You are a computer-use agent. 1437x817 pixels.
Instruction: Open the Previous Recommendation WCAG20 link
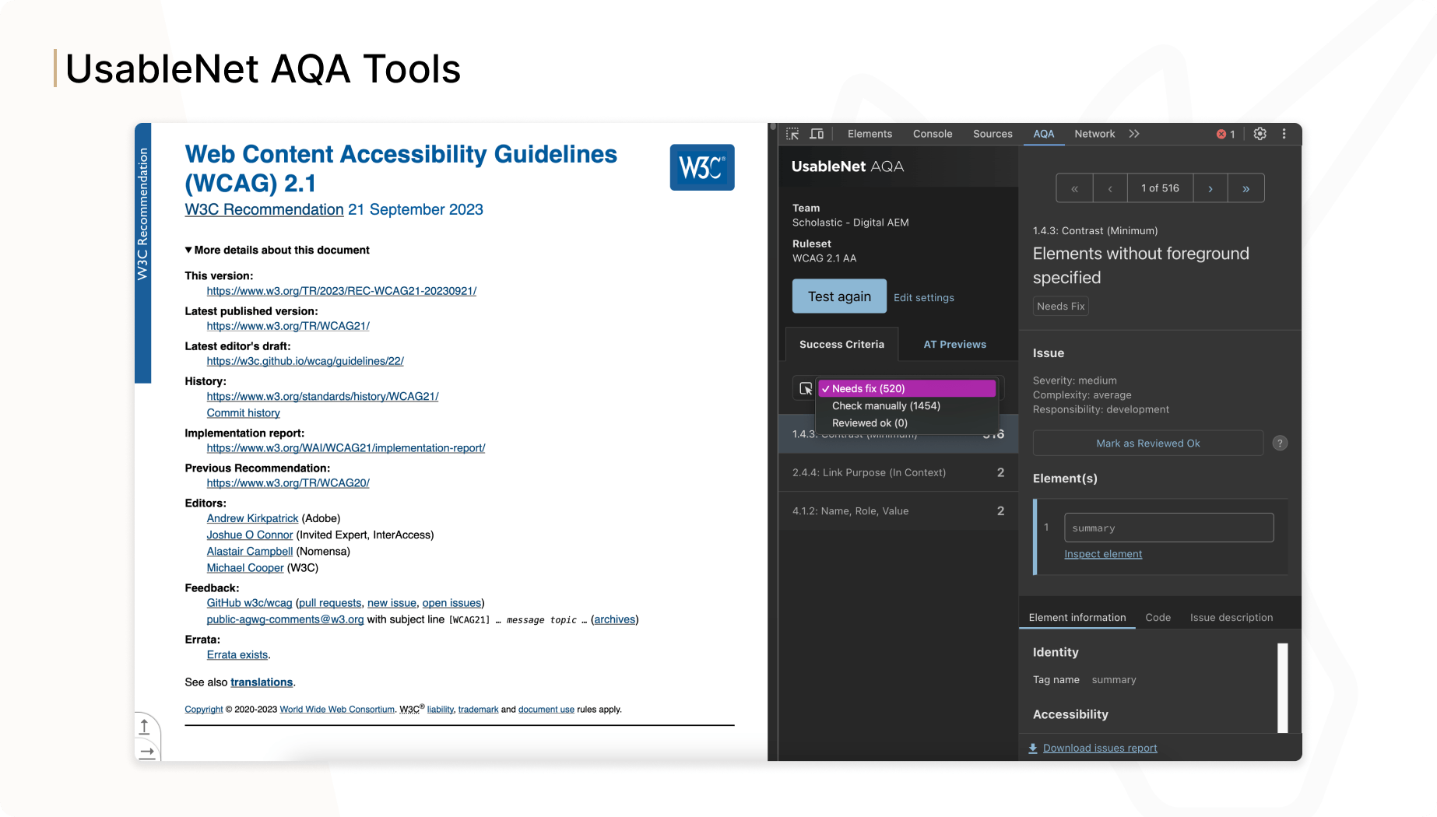click(x=288, y=483)
